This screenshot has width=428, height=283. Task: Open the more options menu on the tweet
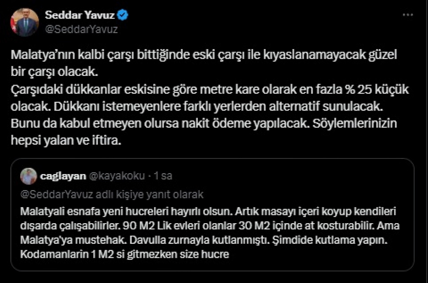pos(408,15)
